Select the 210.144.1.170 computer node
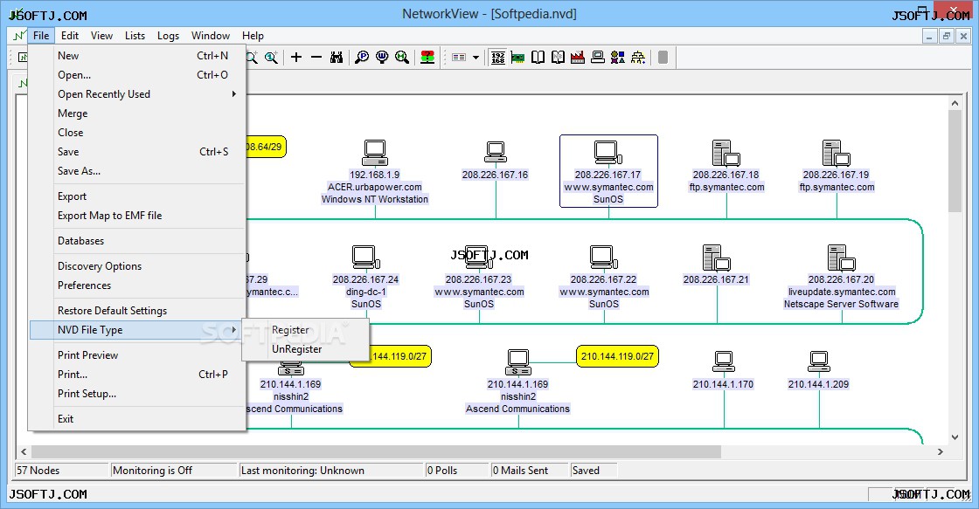The height and width of the screenshot is (509, 979). pos(723,370)
